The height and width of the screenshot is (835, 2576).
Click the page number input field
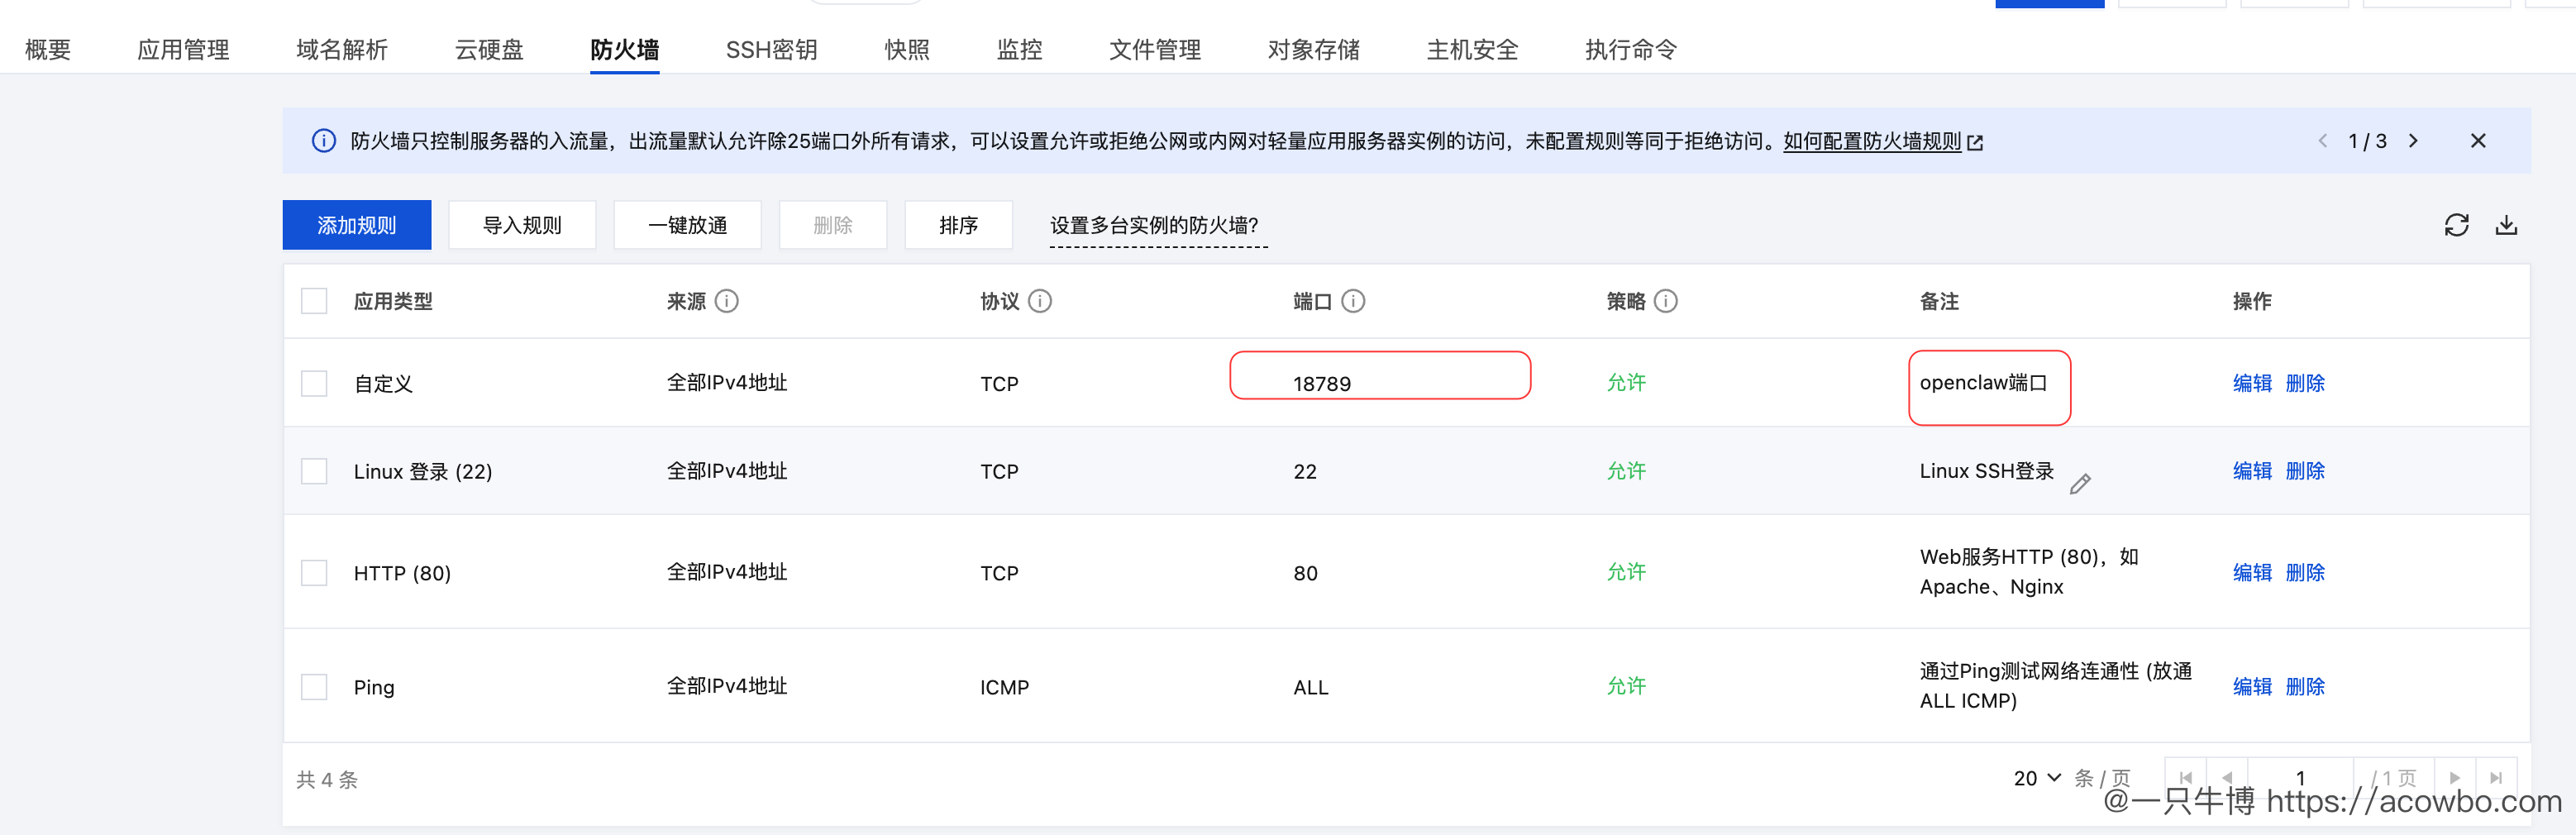click(x=2301, y=778)
